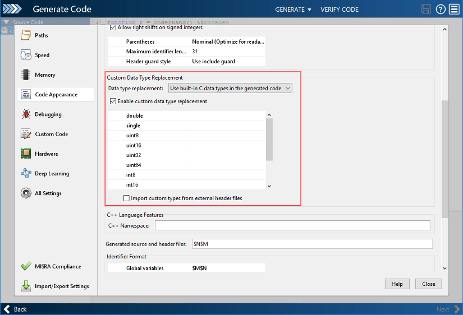This screenshot has width=463, height=315.
Task: Click settings pane scroll up arrow
Action: [444, 29]
